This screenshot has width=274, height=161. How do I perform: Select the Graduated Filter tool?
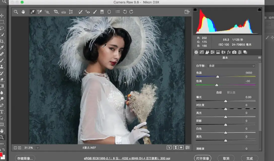pos(102,12)
